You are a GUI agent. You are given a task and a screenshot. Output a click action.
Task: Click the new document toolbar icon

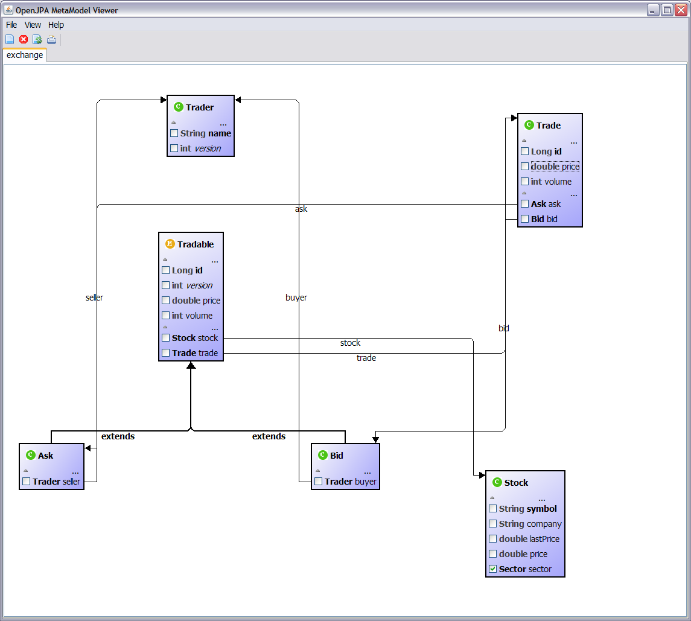[x=10, y=40]
